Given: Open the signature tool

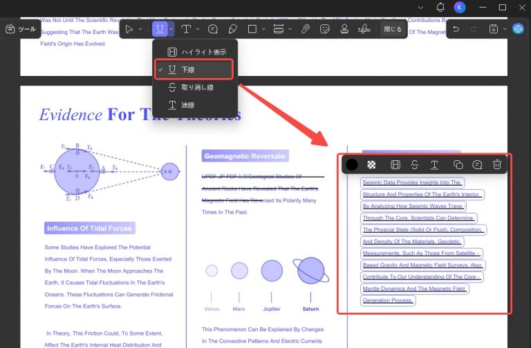Looking at the screenshot, I should [364, 29].
